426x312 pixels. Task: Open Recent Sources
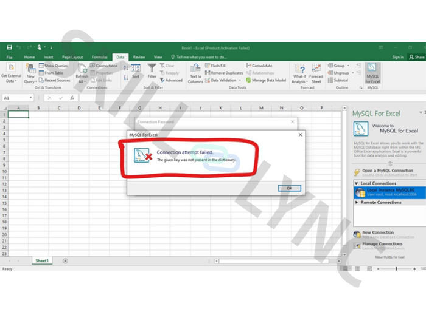pos(54,80)
